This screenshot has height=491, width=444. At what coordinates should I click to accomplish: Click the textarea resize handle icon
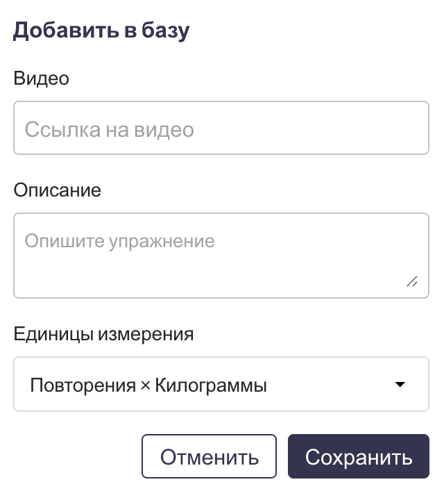411,281
